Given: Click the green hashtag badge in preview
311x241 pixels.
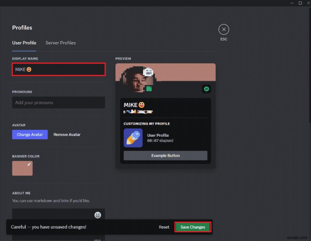Looking at the screenshot, I should pyautogui.click(x=206, y=89).
